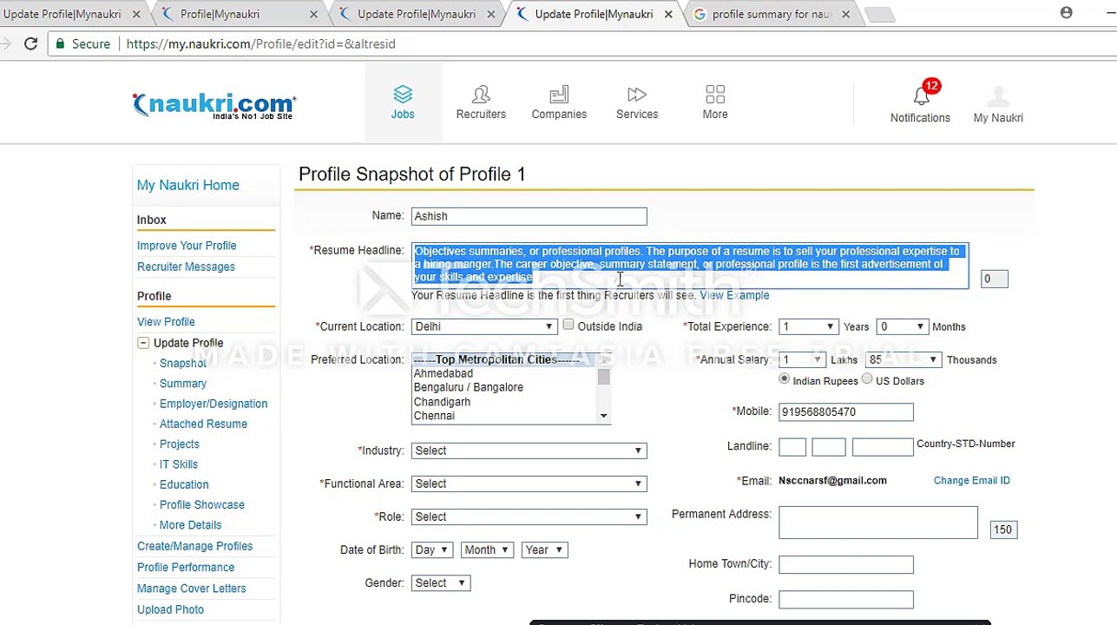Select the Indian Rupees radio option

click(x=785, y=379)
